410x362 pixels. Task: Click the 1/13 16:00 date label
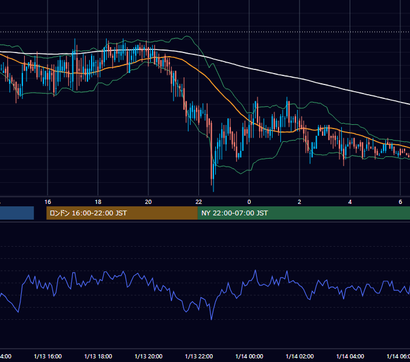click(48, 356)
